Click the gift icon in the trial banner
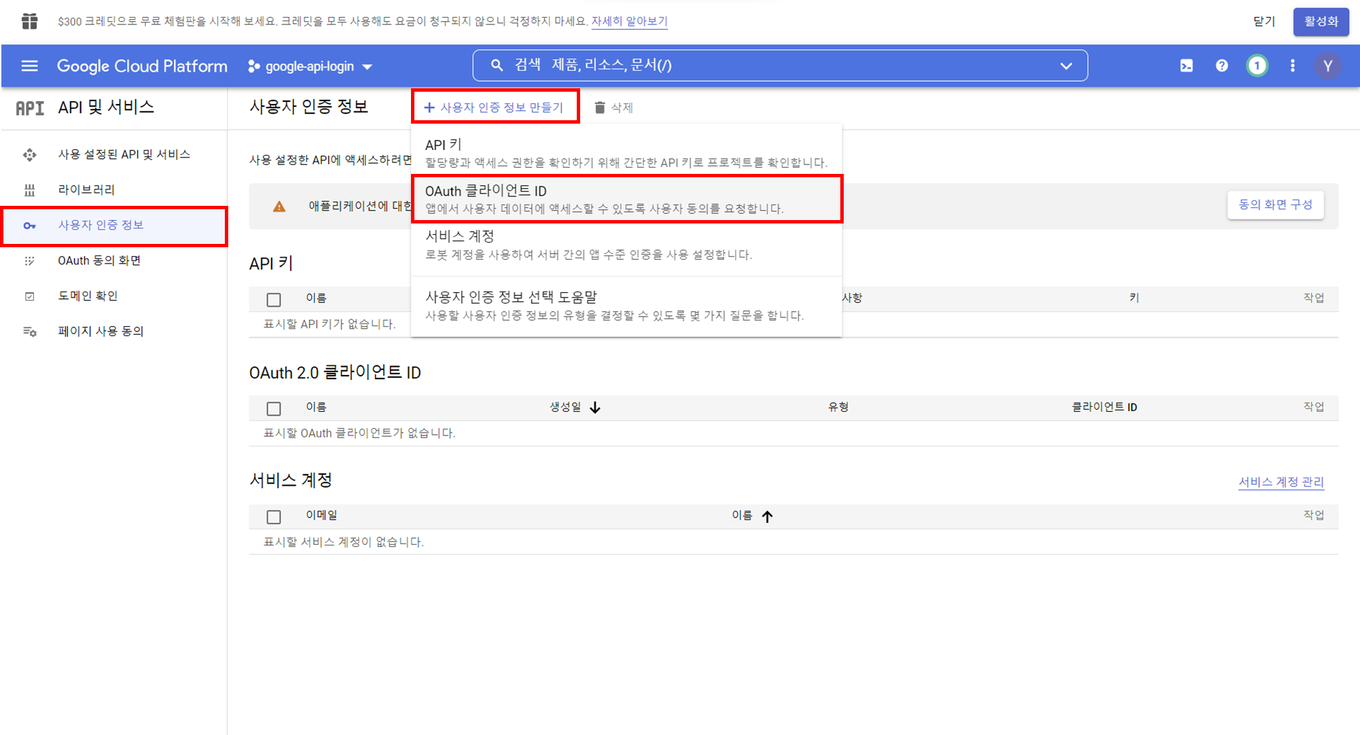This screenshot has height=735, width=1360. tap(29, 21)
